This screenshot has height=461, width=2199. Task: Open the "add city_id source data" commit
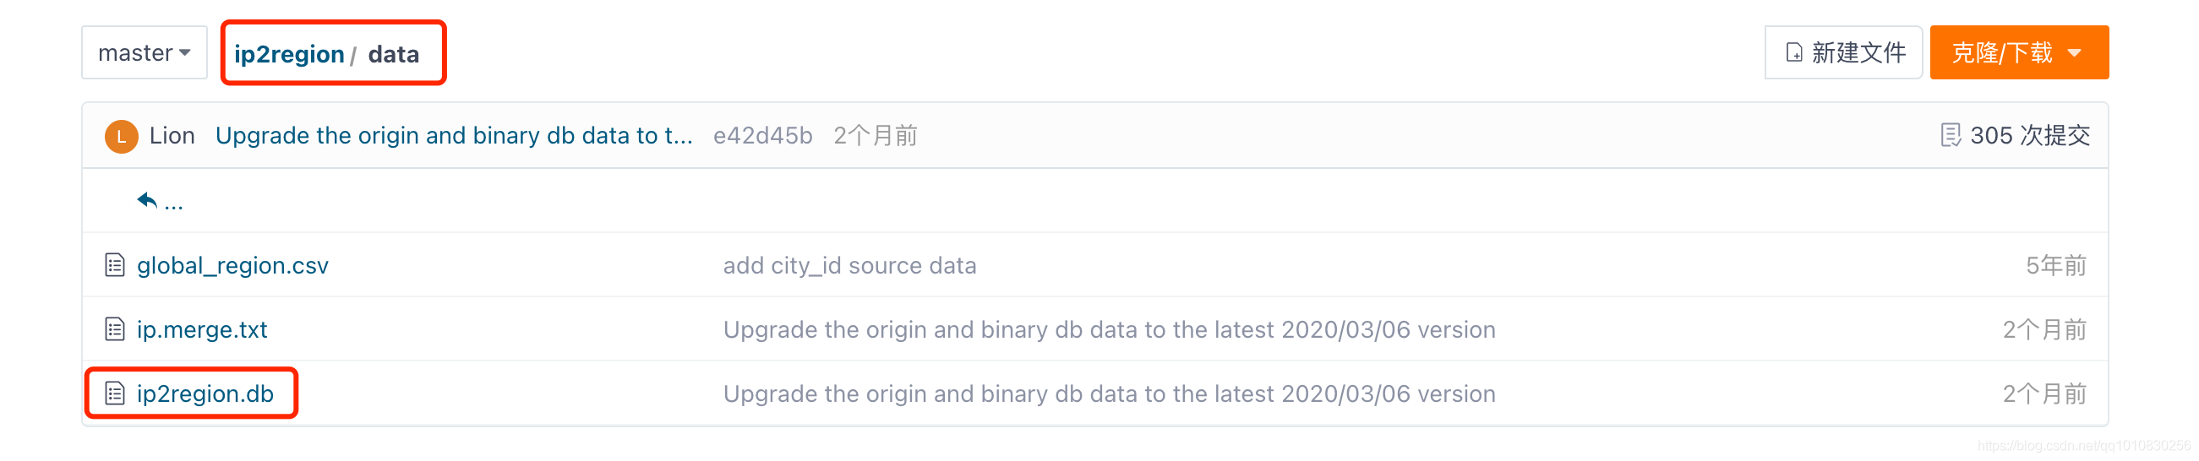coord(849,266)
